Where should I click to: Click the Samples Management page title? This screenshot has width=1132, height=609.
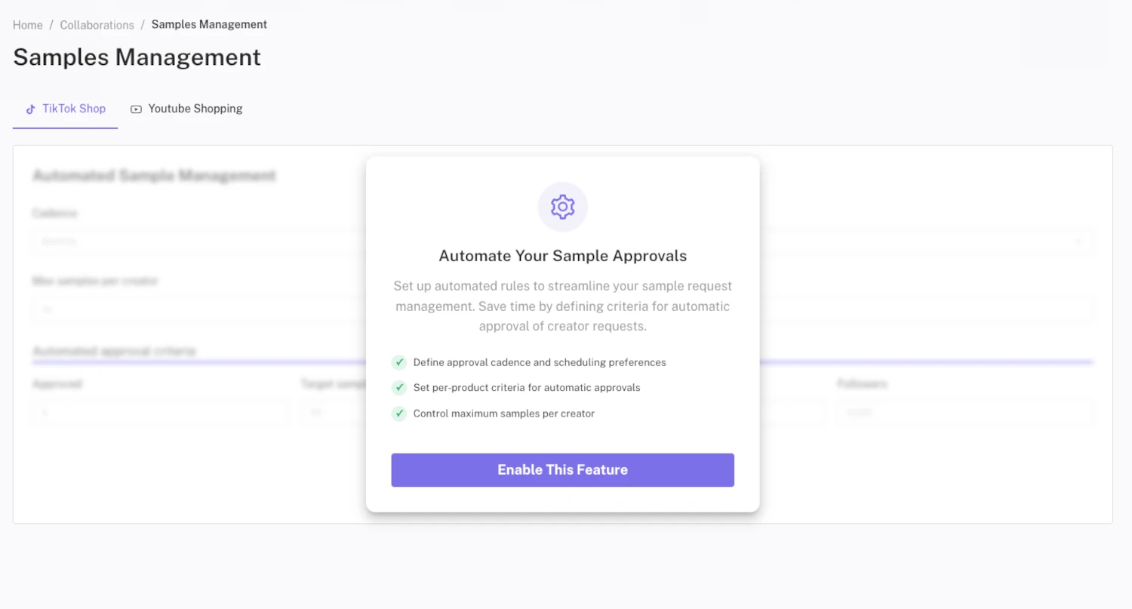[137, 57]
